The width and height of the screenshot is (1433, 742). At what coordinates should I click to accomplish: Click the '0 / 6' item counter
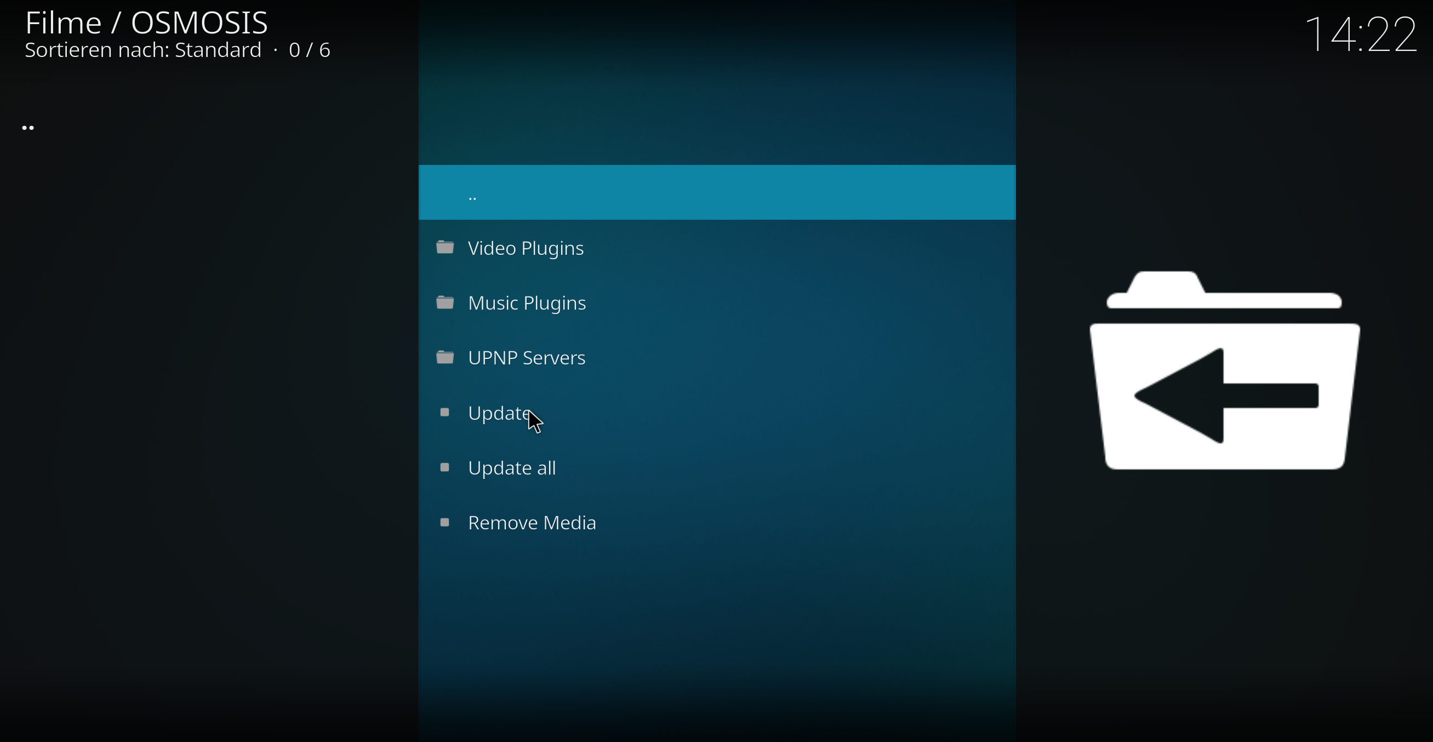click(310, 50)
